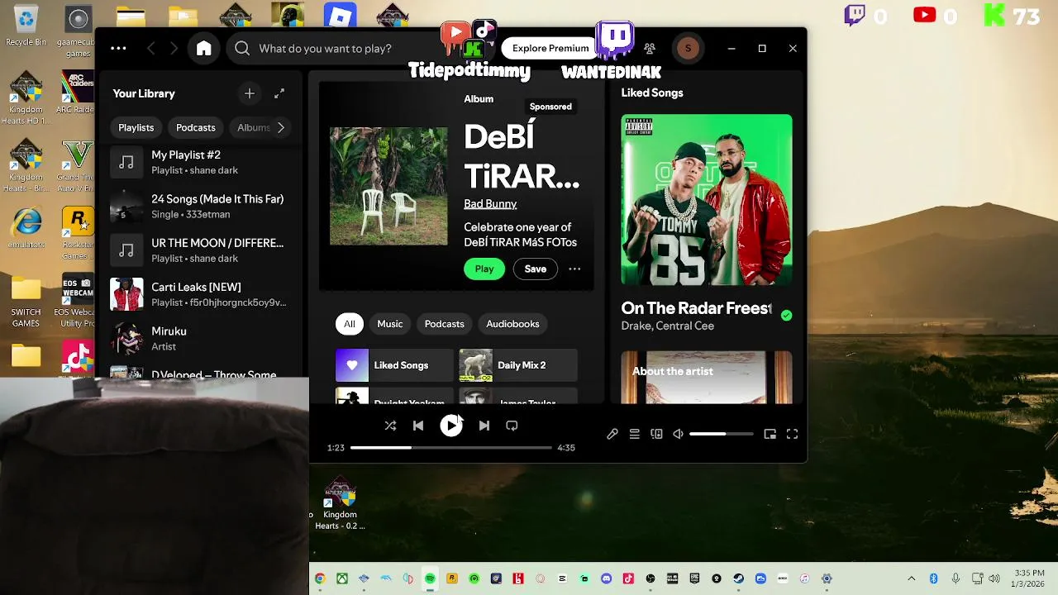Filter library by Playlists tab
This screenshot has height=595, width=1058.
(136, 127)
